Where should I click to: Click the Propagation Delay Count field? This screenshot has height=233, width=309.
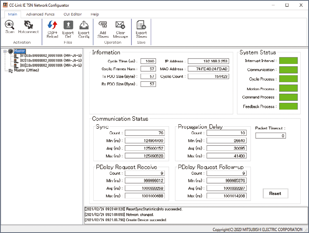point(226,133)
